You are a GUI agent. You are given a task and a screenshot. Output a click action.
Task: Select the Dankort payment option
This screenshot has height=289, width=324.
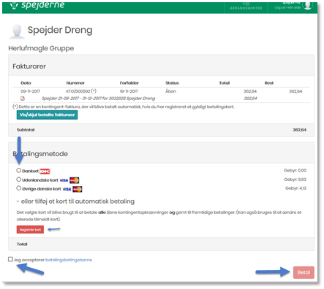pyautogui.click(x=19, y=170)
